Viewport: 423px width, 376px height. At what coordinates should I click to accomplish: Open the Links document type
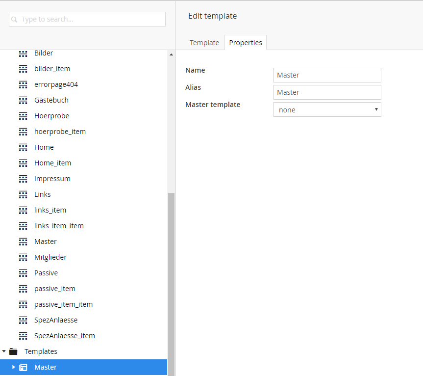click(x=42, y=194)
